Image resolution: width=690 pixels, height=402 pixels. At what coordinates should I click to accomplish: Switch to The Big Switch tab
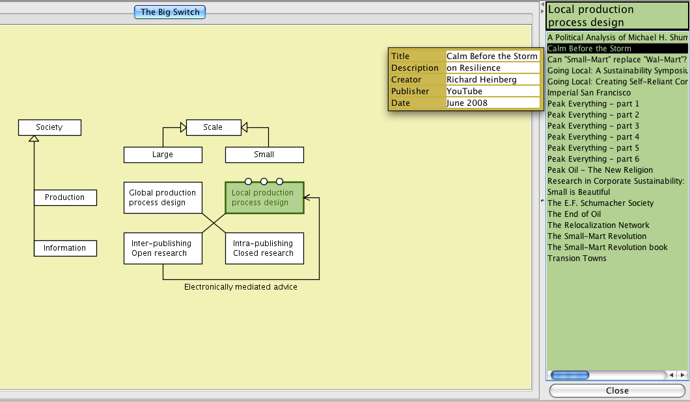tap(170, 12)
